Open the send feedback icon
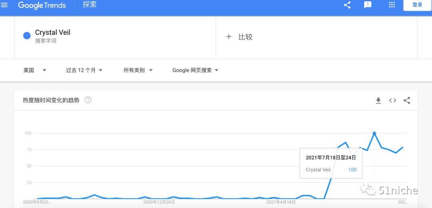 (x=368, y=5)
